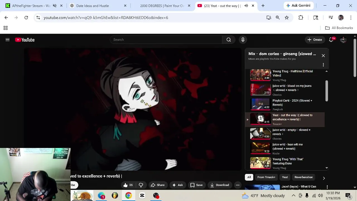Go back to previous page

[x=6, y=18]
